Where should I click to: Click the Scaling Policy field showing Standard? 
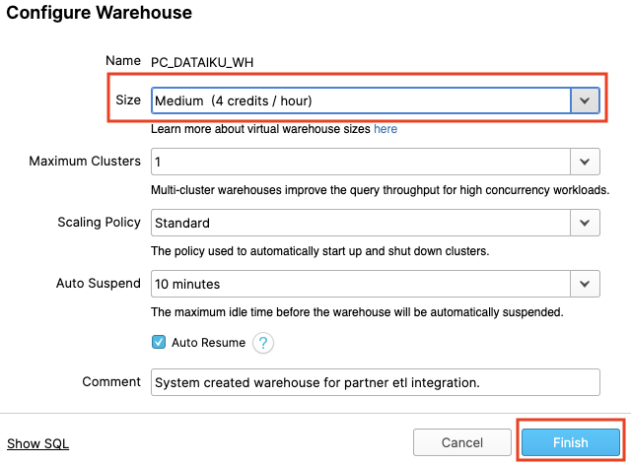[x=360, y=223]
